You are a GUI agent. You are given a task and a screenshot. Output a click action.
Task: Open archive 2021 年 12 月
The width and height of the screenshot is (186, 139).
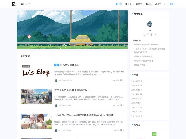tap(137, 107)
